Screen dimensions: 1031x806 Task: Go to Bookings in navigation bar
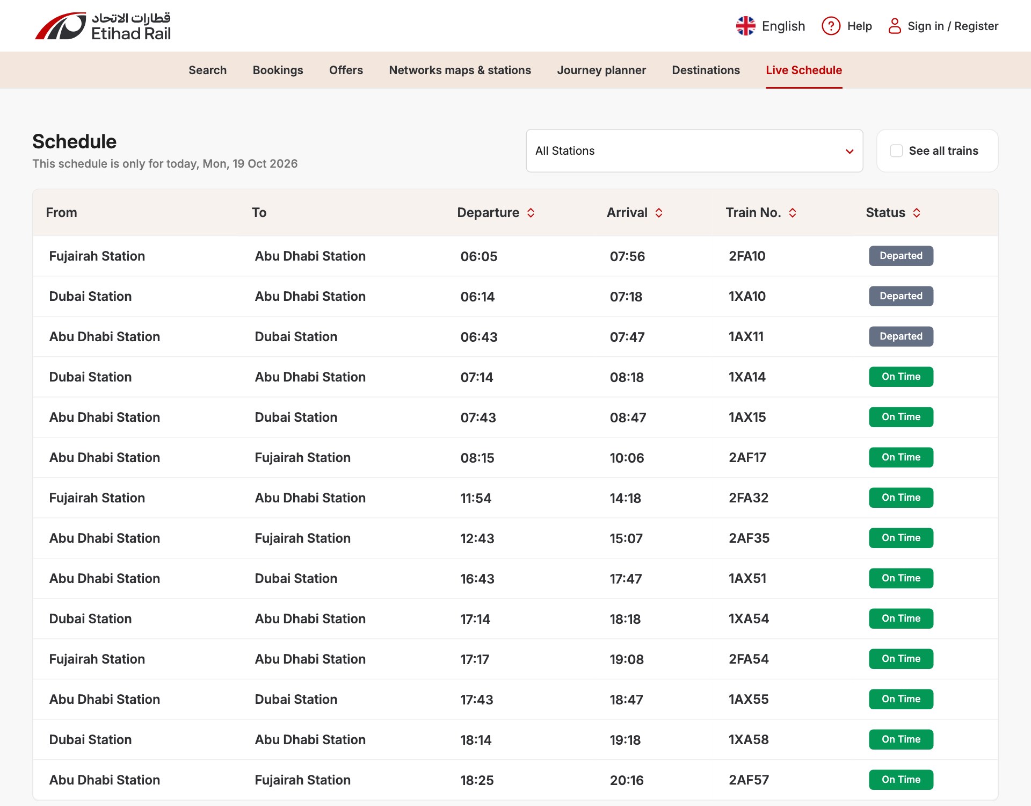278,70
